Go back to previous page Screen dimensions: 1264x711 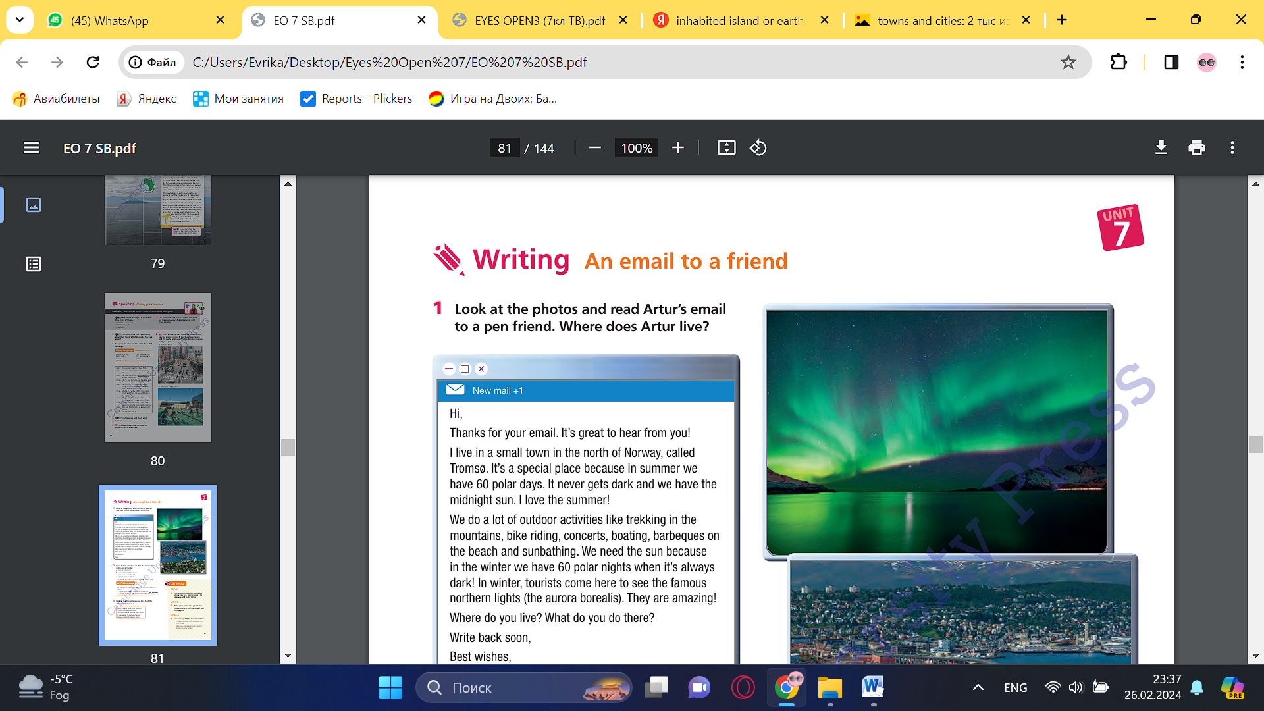click(x=22, y=62)
